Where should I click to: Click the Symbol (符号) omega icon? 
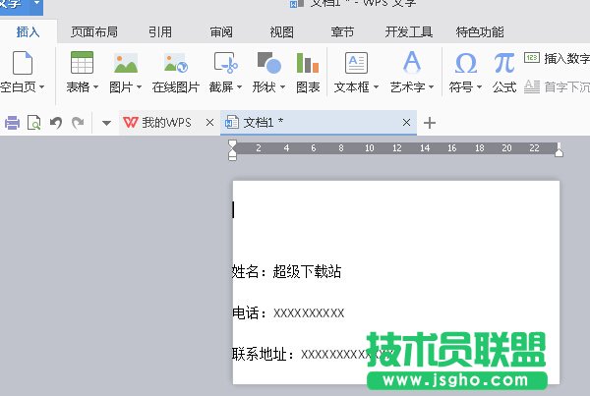pyautogui.click(x=465, y=65)
